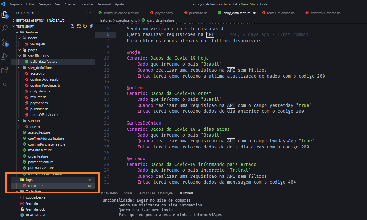Viewport: 367px width, 220px height.
Task: Click the New Folder icon in explorer
Action: (79, 26)
